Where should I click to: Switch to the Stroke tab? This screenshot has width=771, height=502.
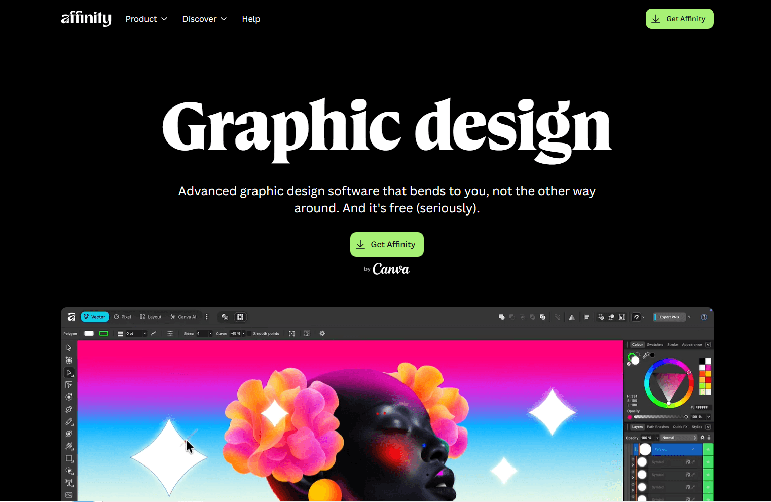pos(672,345)
